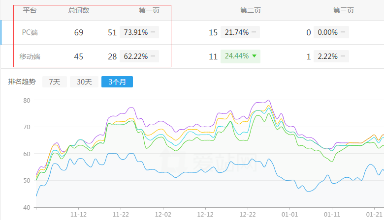Click the 2.22% mobile third-page badge

pos(331,56)
